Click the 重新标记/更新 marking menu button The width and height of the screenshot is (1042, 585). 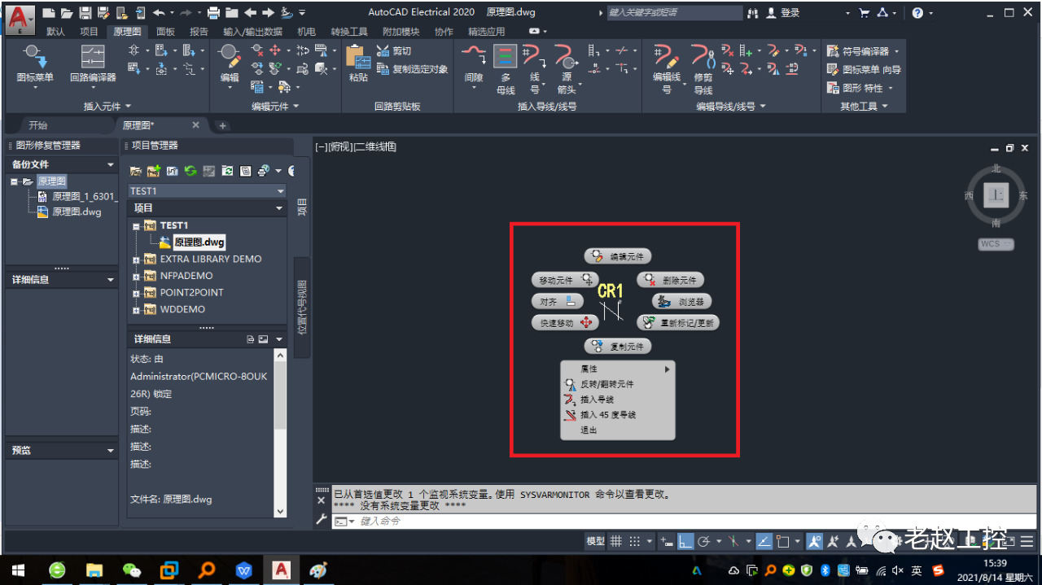[x=678, y=322]
